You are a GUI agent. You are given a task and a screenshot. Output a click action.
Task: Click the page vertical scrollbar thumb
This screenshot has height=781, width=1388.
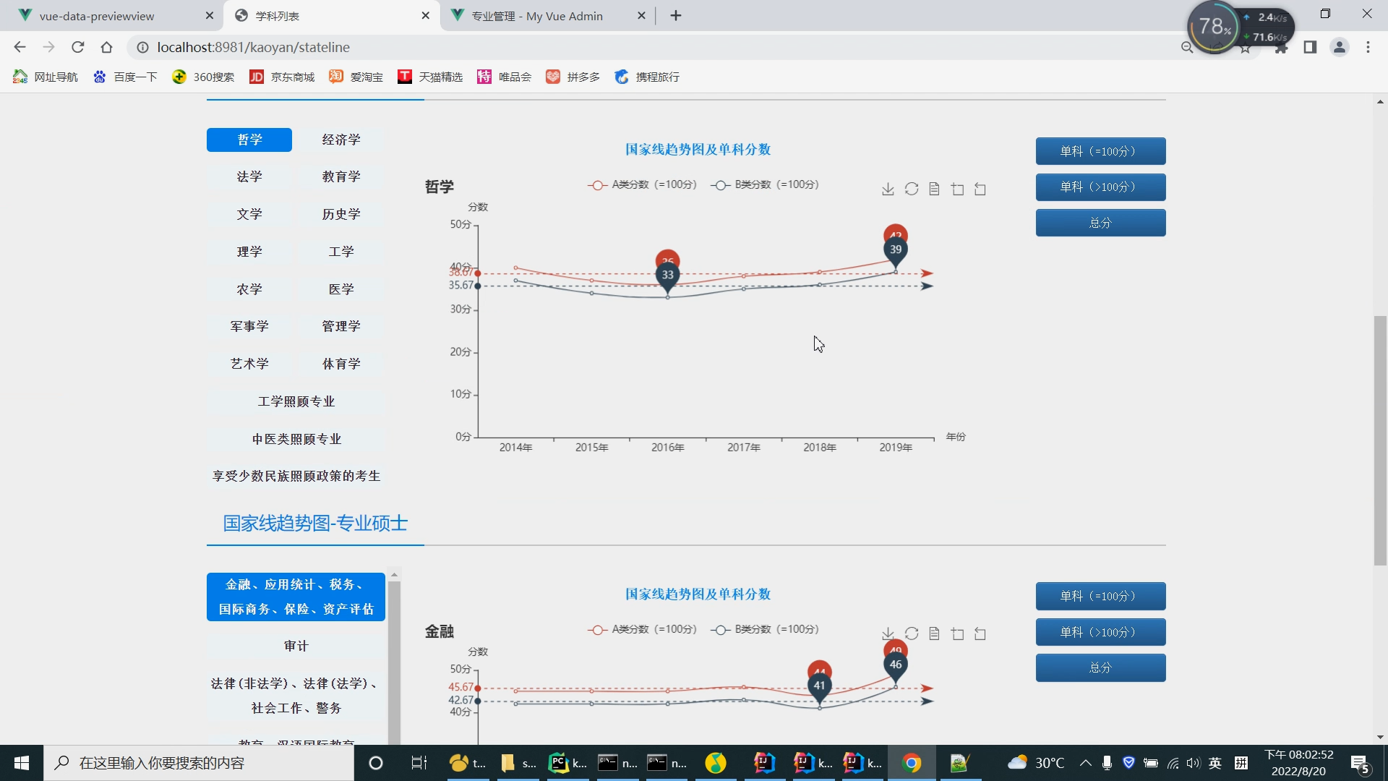point(1380,440)
